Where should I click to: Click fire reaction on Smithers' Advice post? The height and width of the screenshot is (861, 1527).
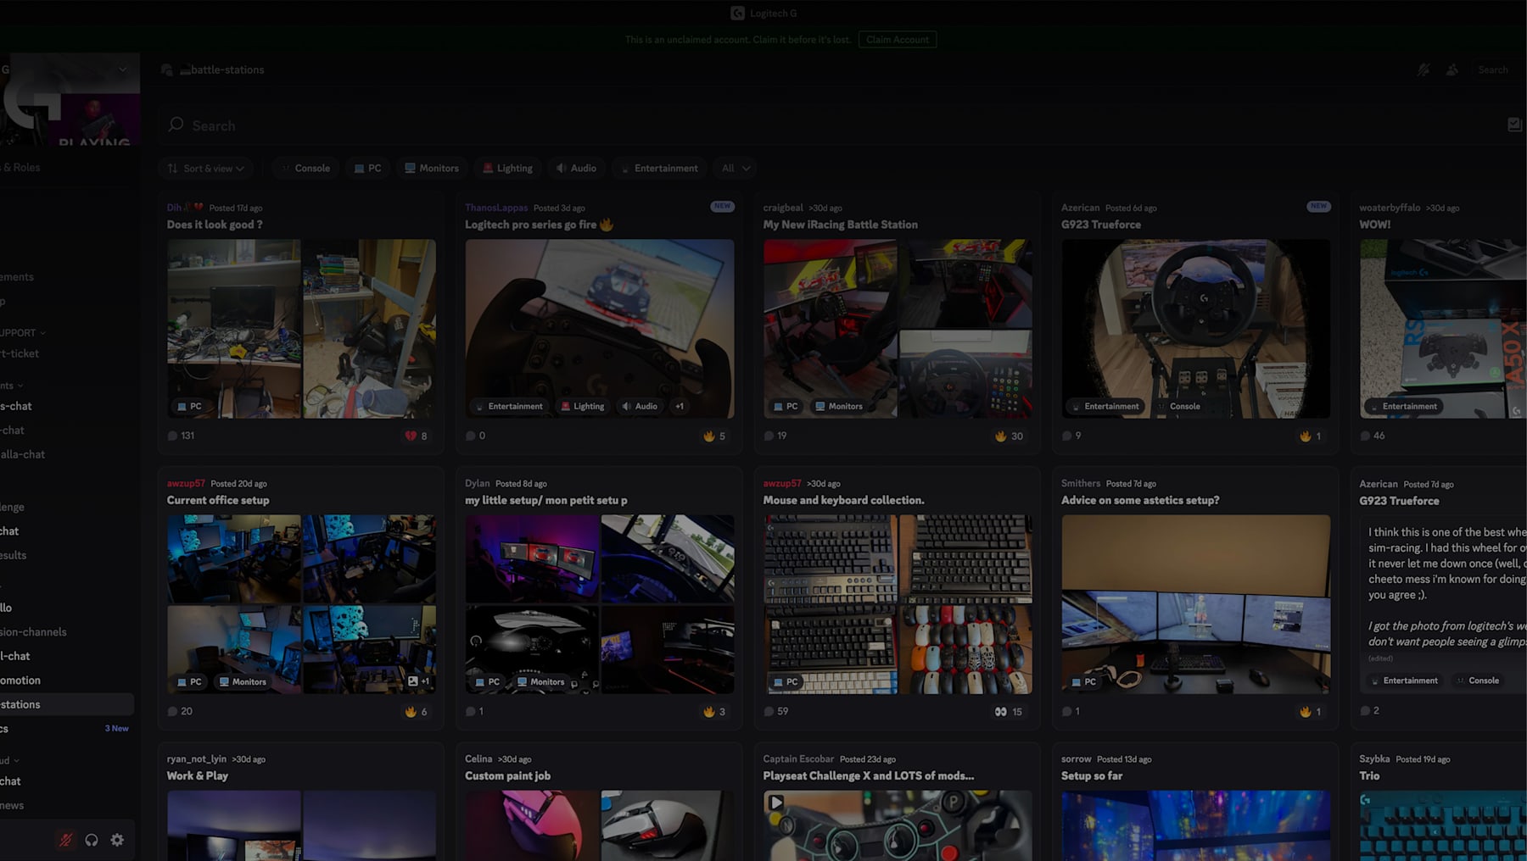pyautogui.click(x=1311, y=711)
